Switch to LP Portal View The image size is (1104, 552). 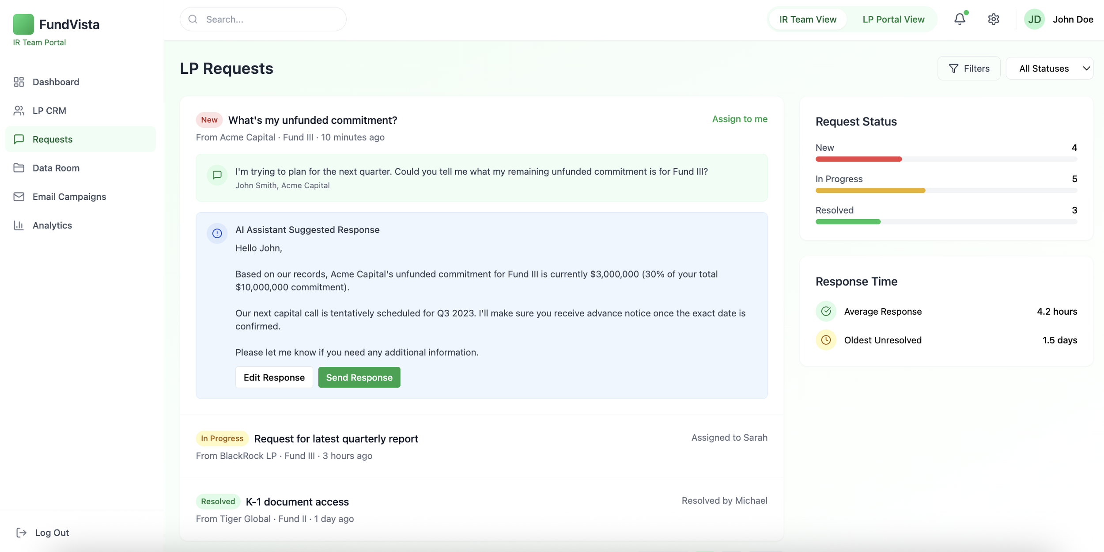point(893,19)
